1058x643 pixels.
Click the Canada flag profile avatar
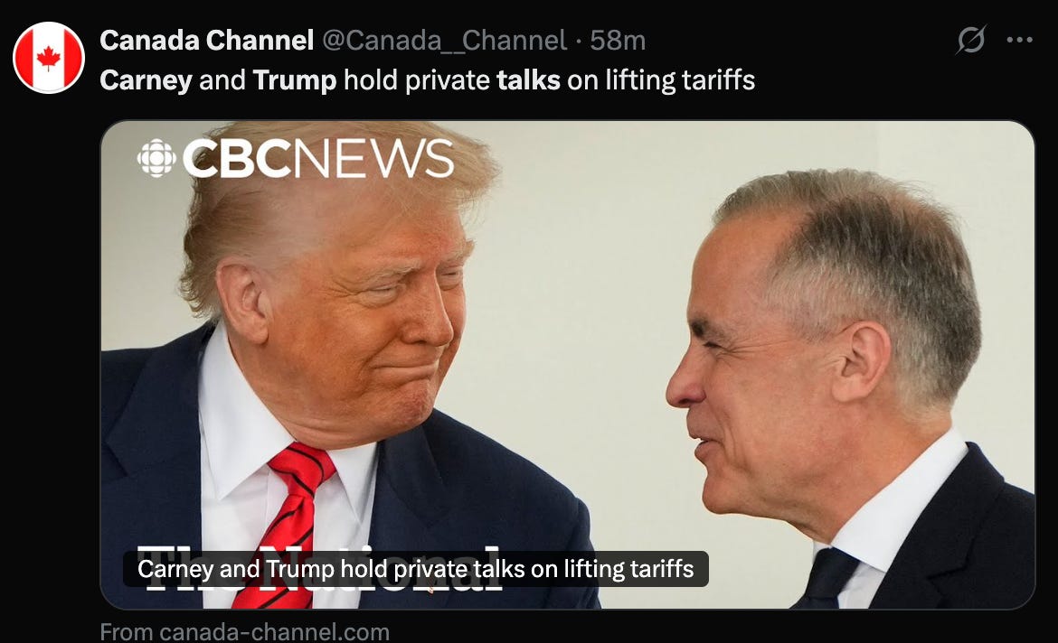pos(49,58)
